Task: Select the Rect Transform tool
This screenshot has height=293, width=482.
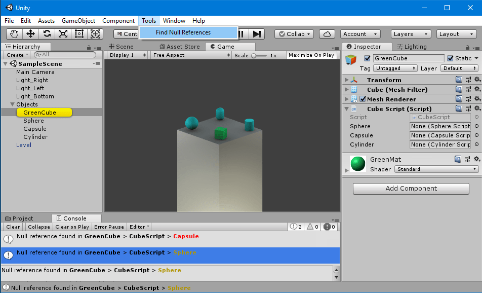Action: (x=79, y=34)
